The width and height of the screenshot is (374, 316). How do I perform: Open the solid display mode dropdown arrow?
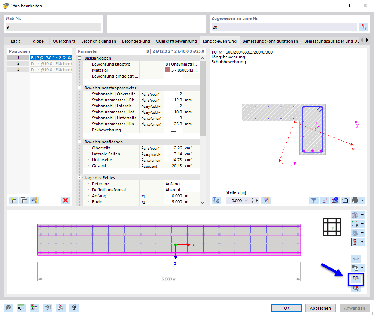pos(362,233)
